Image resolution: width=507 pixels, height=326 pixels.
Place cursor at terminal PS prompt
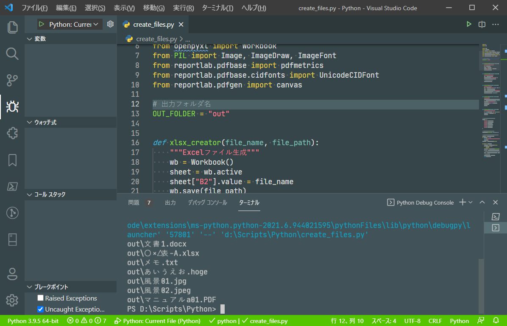click(x=223, y=309)
